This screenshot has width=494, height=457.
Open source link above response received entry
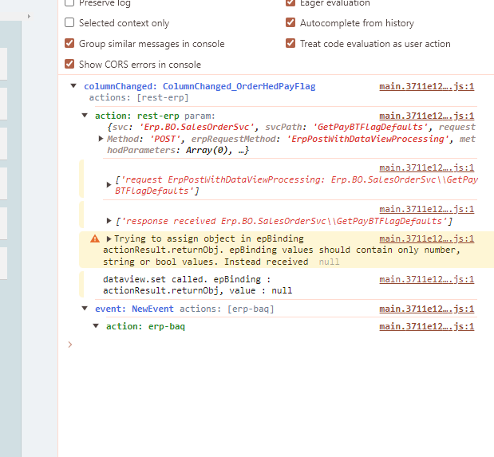pyautogui.click(x=427, y=209)
